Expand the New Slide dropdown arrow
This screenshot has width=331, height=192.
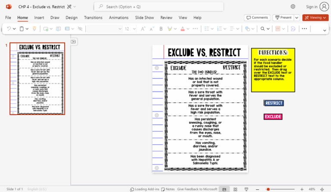click(51, 29)
